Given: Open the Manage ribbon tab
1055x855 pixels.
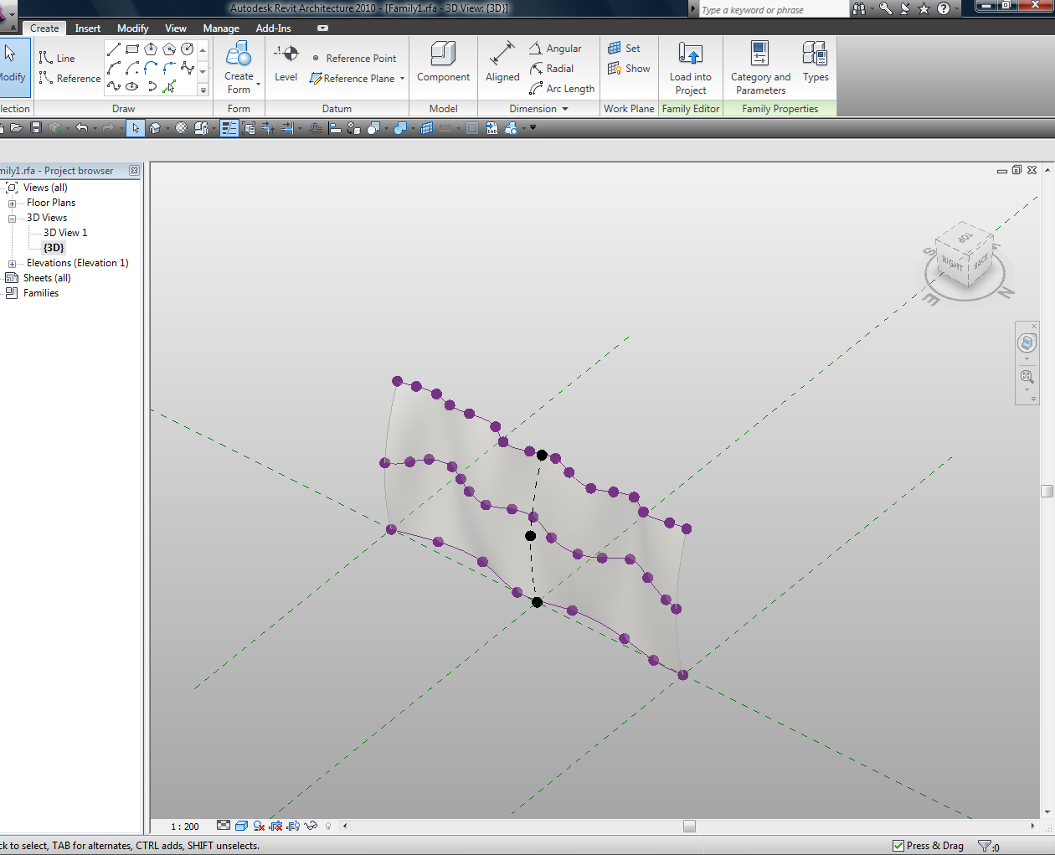Looking at the screenshot, I should click(x=221, y=28).
